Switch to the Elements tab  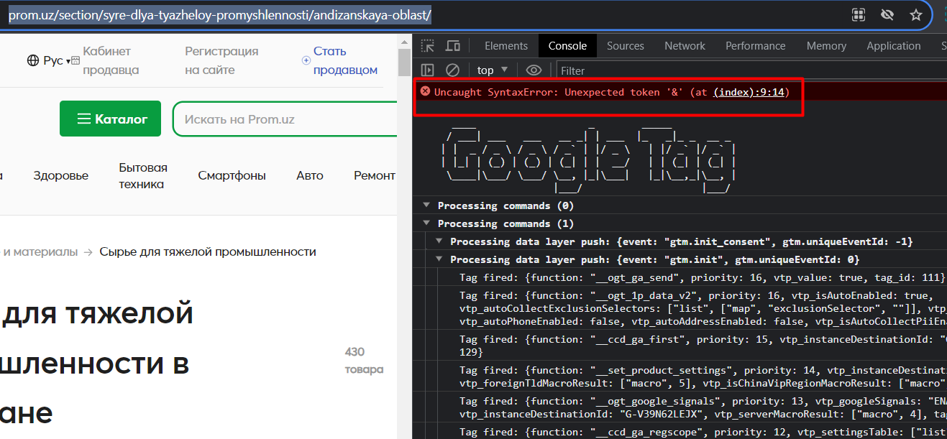(x=506, y=46)
